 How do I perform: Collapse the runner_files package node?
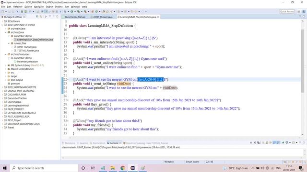[x=9, y=43]
